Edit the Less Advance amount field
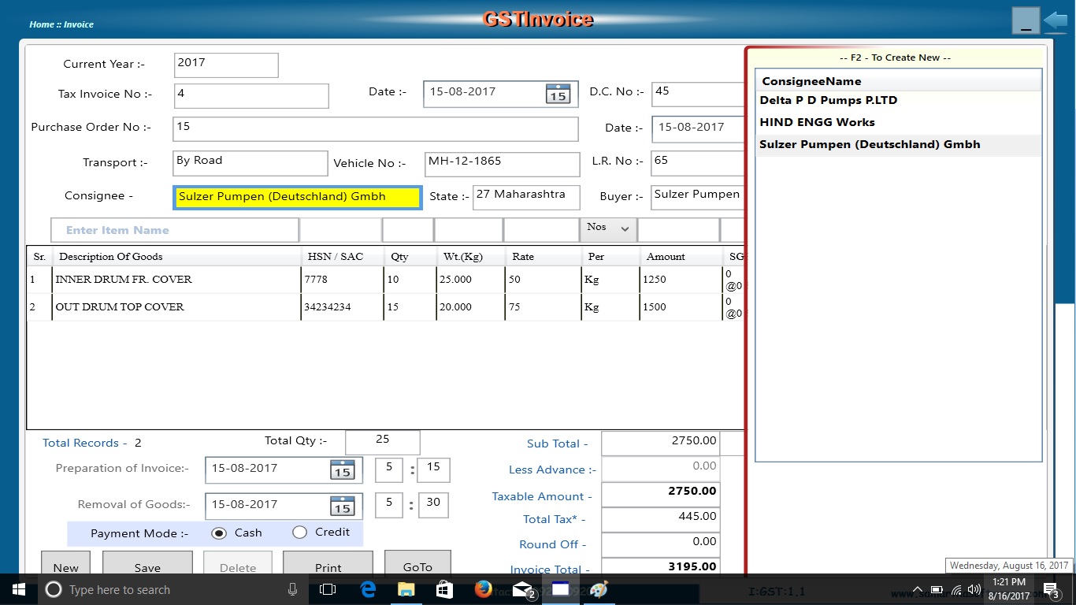This screenshot has width=1076, height=605. pyautogui.click(x=660, y=469)
